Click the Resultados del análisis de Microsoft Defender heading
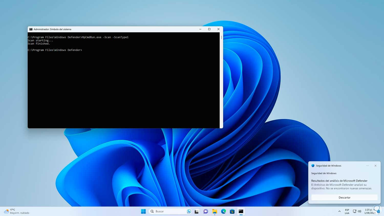Image resolution: width=384 pixels, height=216 pixels. coord(339,181)
